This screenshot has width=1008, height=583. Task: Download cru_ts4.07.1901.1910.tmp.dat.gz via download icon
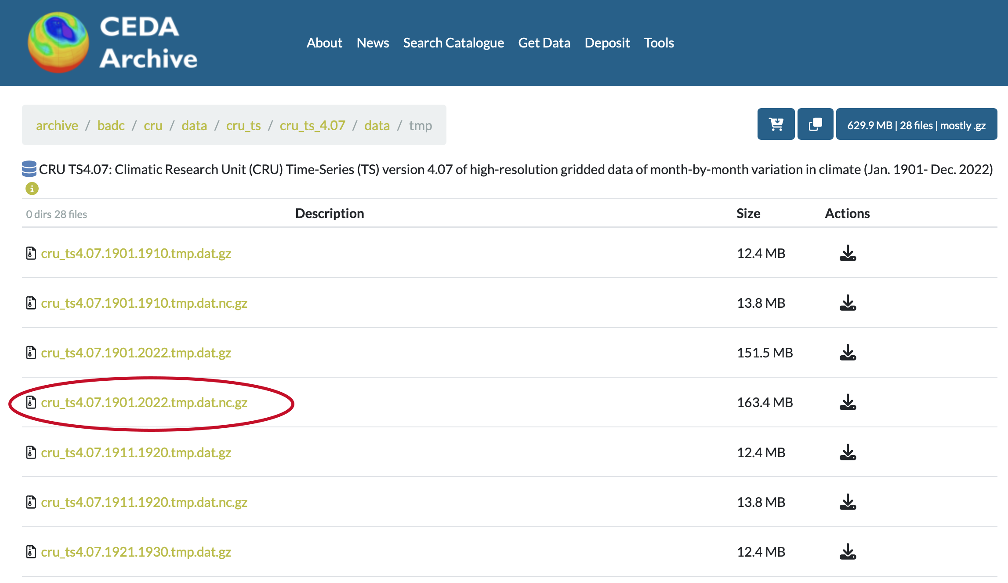click(x=848, y=253)
